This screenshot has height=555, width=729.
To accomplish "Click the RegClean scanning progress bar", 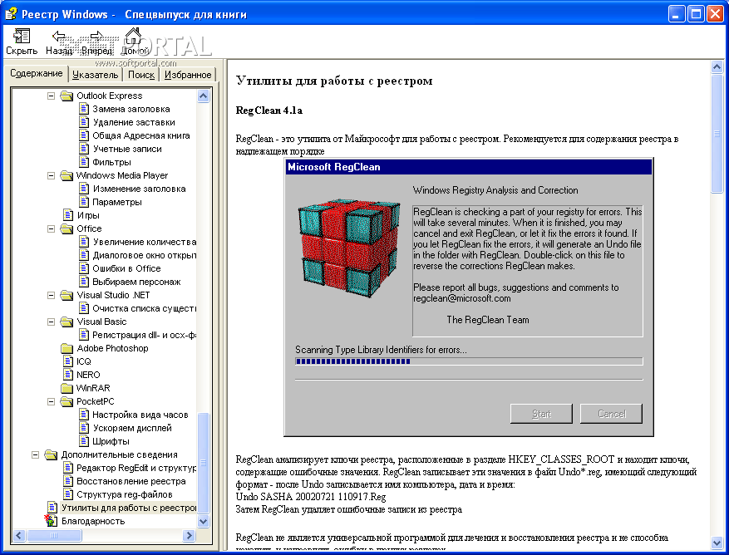I will click(469, 361).
